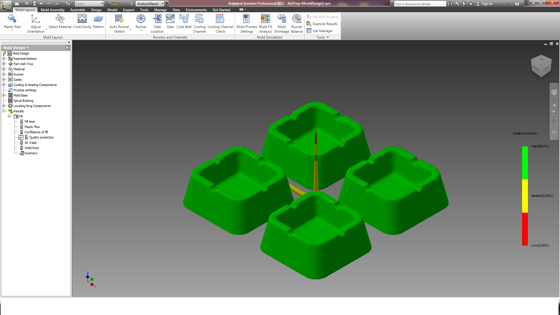
Task: Open browser panel help icon
Action: coord(68,47)
